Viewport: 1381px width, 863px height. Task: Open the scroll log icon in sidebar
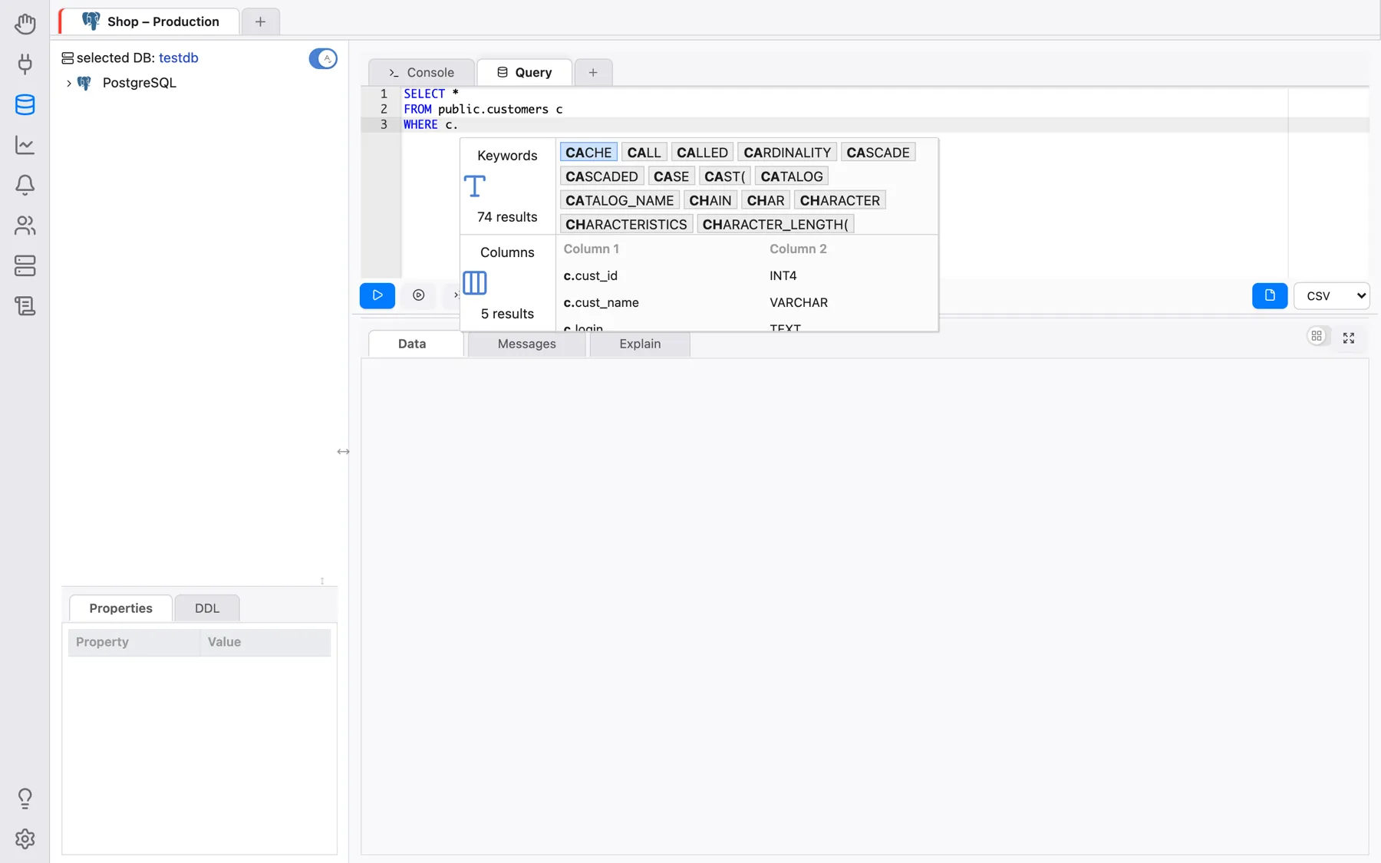tap(25, 306)
